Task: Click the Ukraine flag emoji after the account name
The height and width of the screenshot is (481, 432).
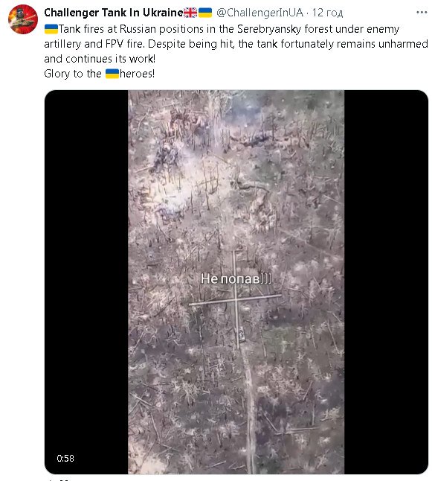Action: point(205,13)
